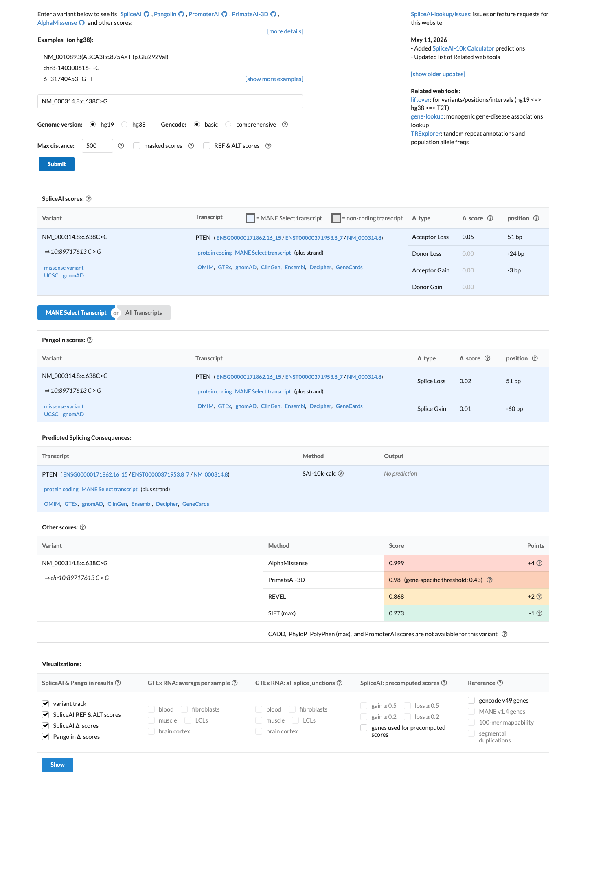
Task: Open the PrimateAI-3D GitHub icon
Action: point(273,14)
